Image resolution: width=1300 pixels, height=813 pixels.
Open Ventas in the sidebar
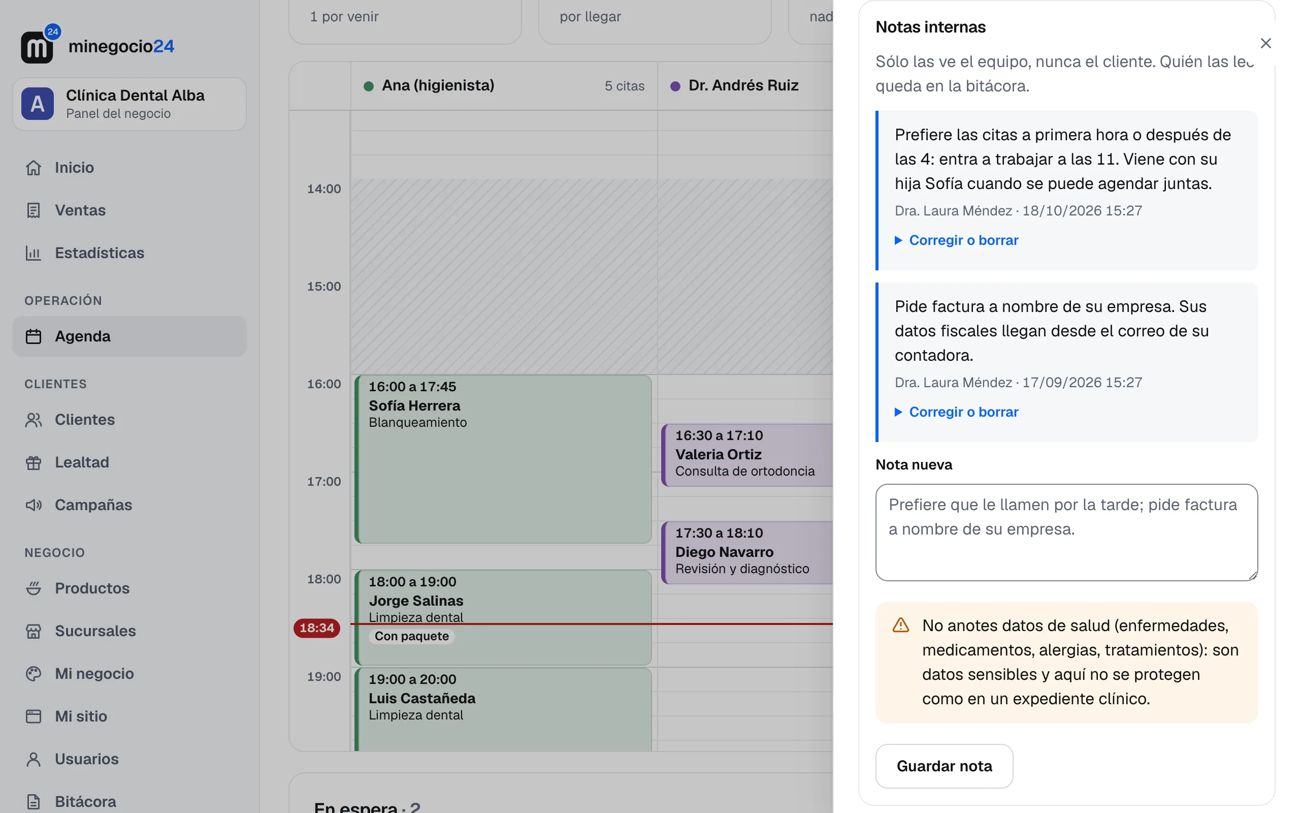point(129,210)
